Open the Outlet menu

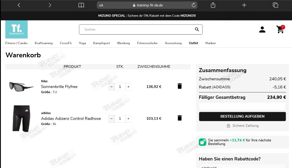click(194, 43)
